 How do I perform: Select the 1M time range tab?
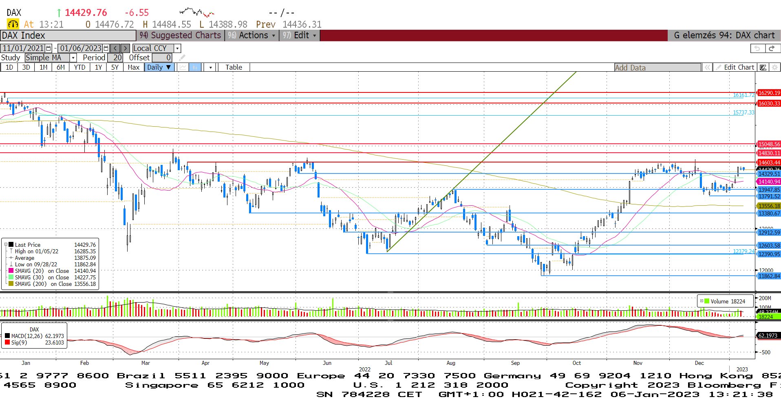(x=44, y=67)
